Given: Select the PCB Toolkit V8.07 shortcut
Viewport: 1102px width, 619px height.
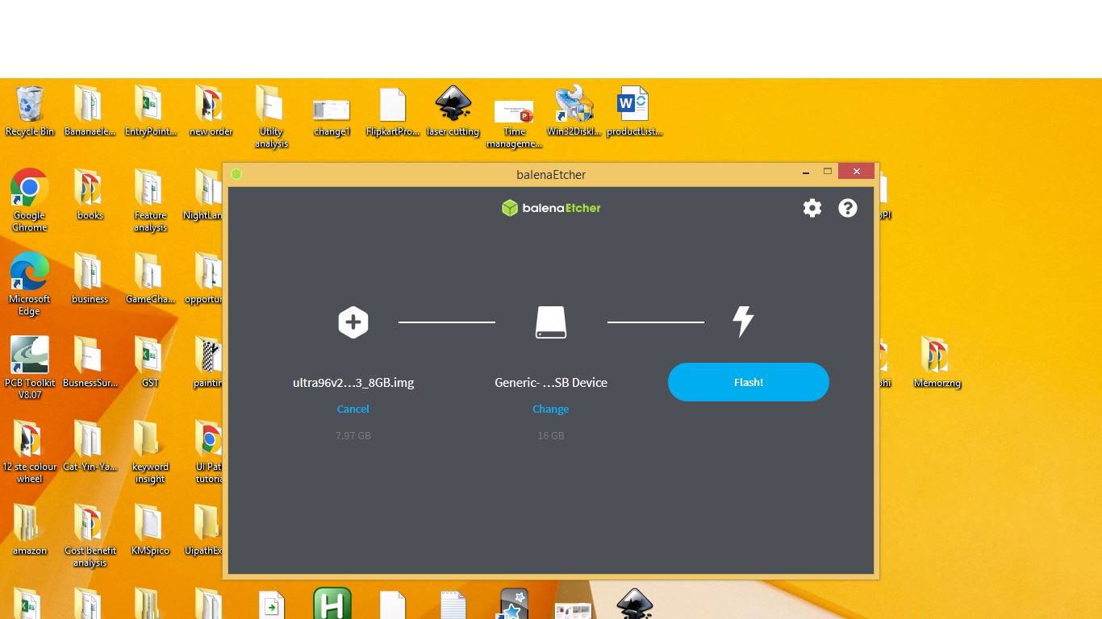Looking at the screenshot, I should coord(30,368).
